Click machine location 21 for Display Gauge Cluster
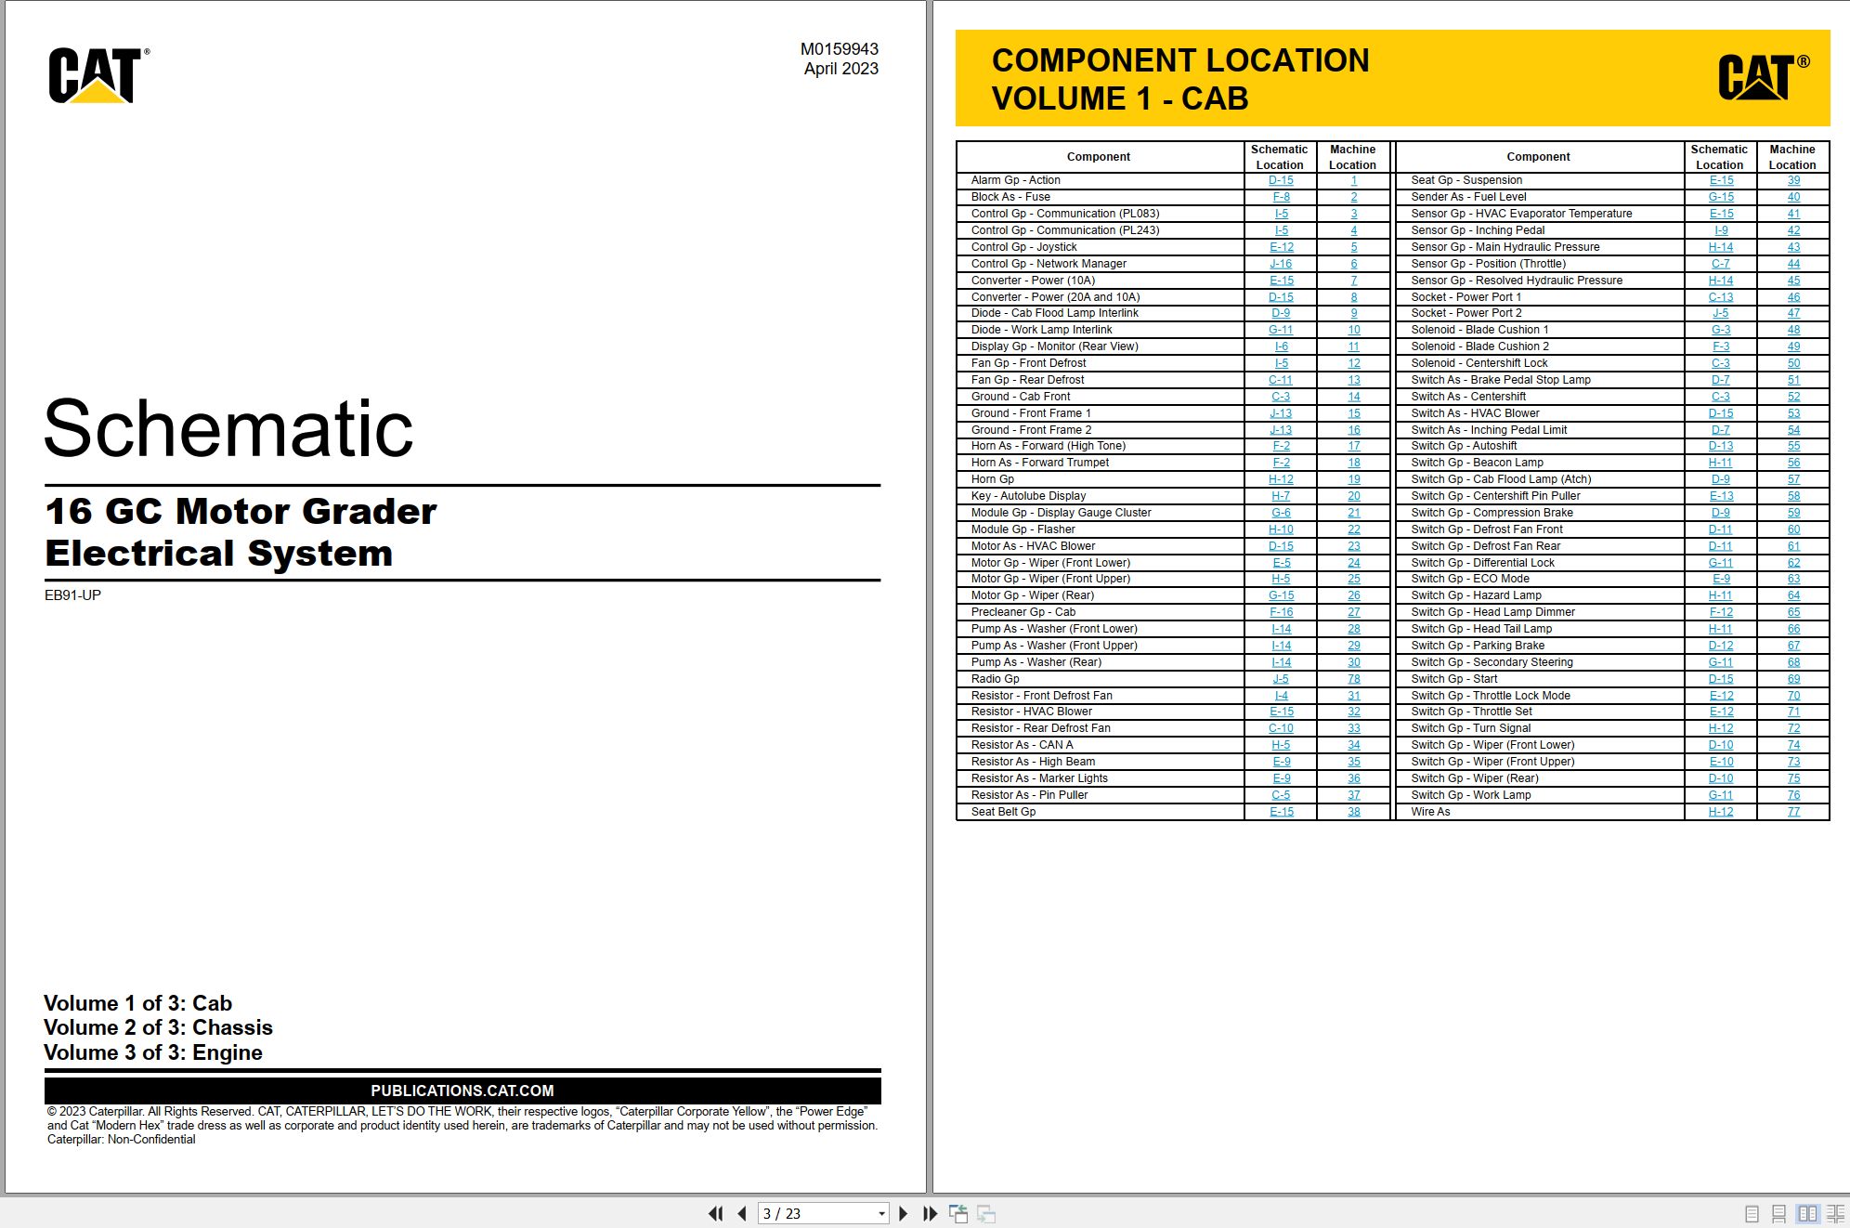The height and width of the screenshot is (1228, 1850). 1354,513
